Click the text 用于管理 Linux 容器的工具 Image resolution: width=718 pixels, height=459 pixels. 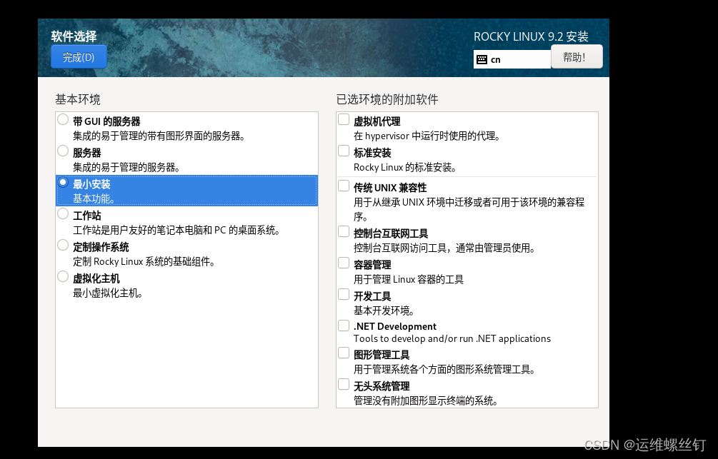[409, 280]
